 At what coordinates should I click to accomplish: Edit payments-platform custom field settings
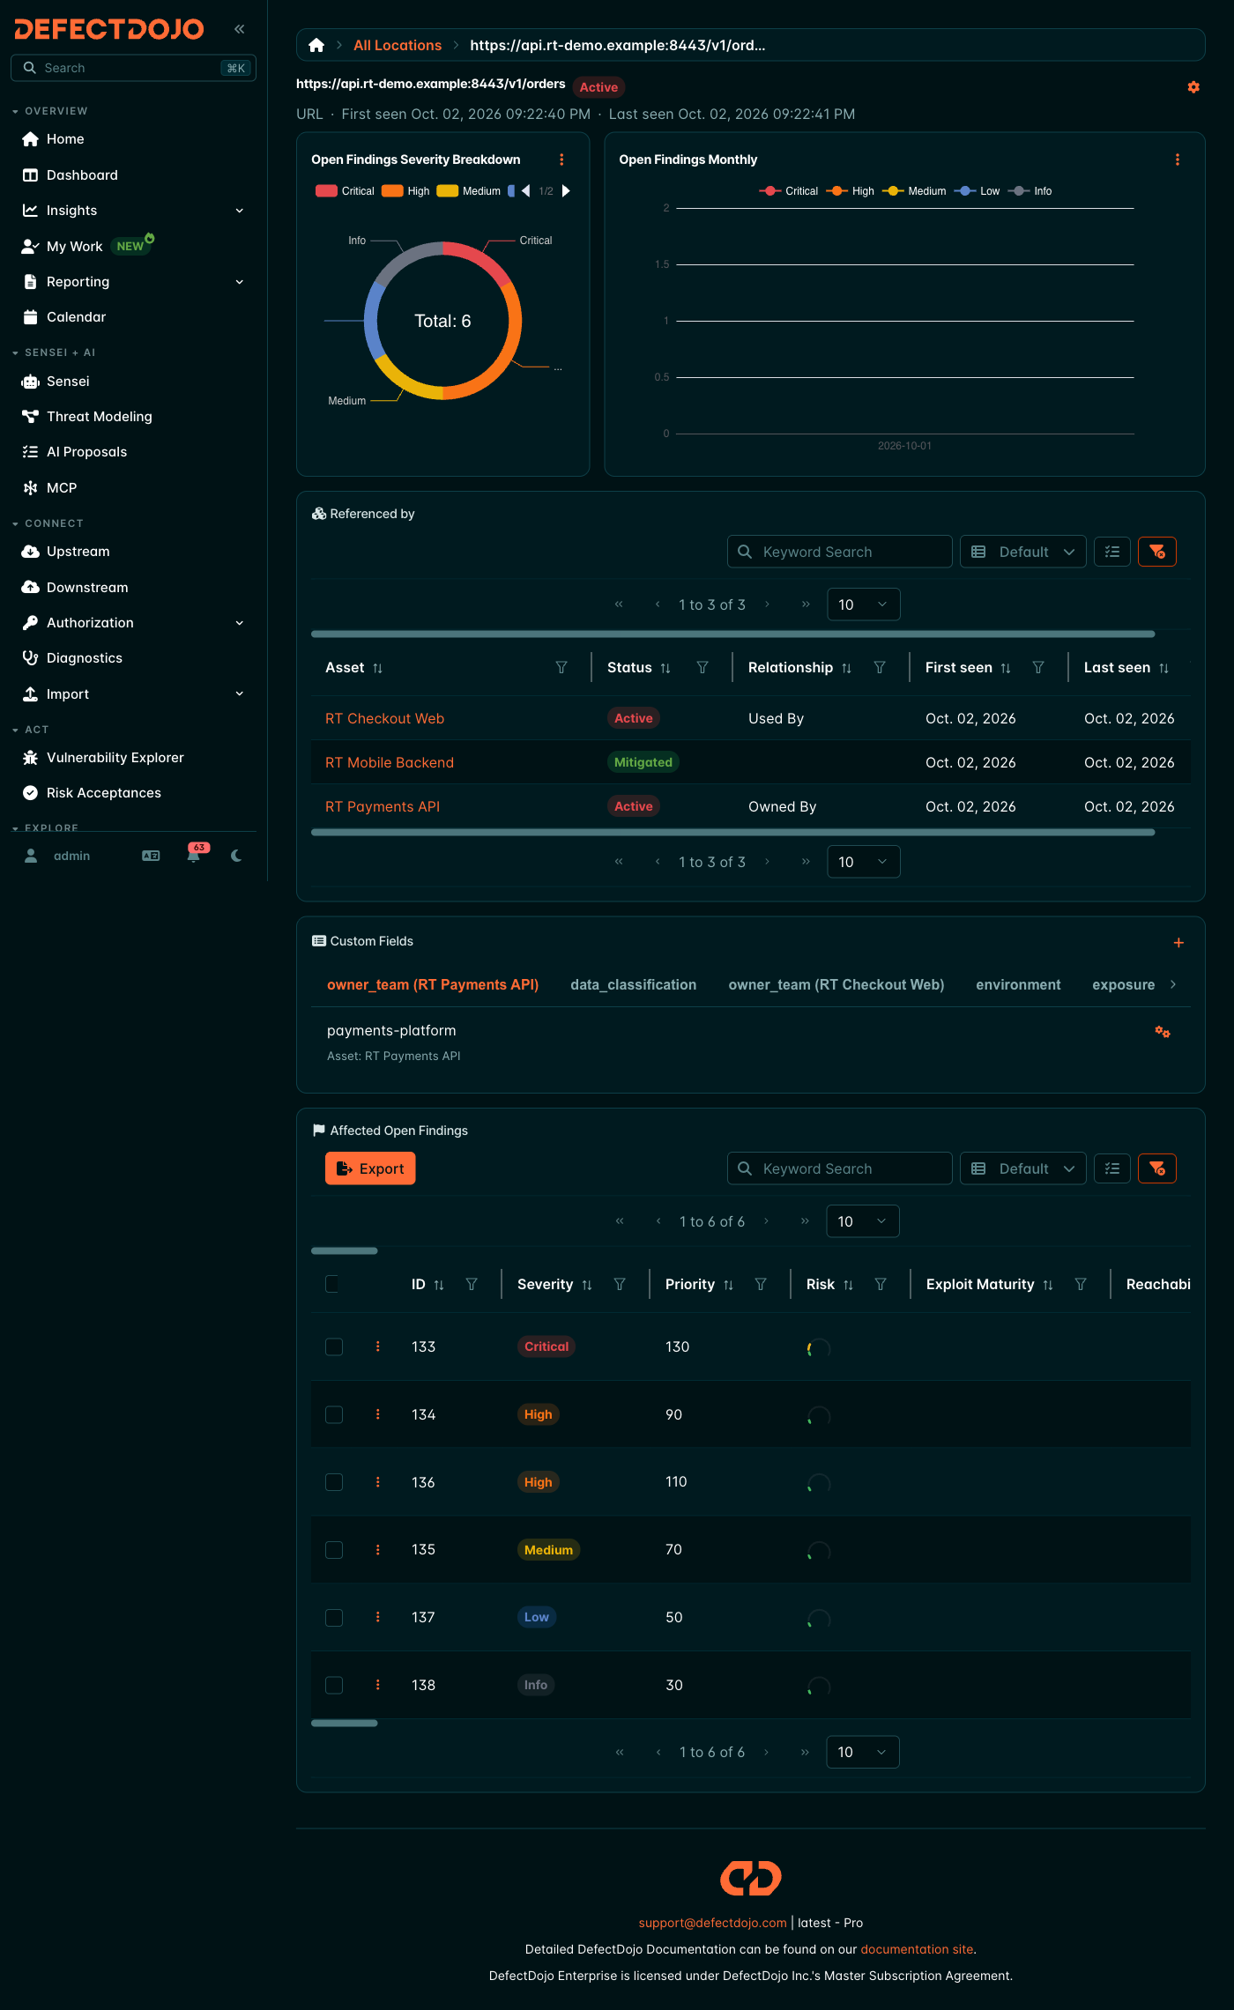tap(1163, 1031)
